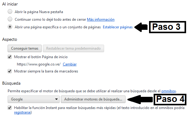187x116 pixels.
Task: Click the 'Al iniciar' section heading
Action: pyautogui.click(x=10, y=4)
